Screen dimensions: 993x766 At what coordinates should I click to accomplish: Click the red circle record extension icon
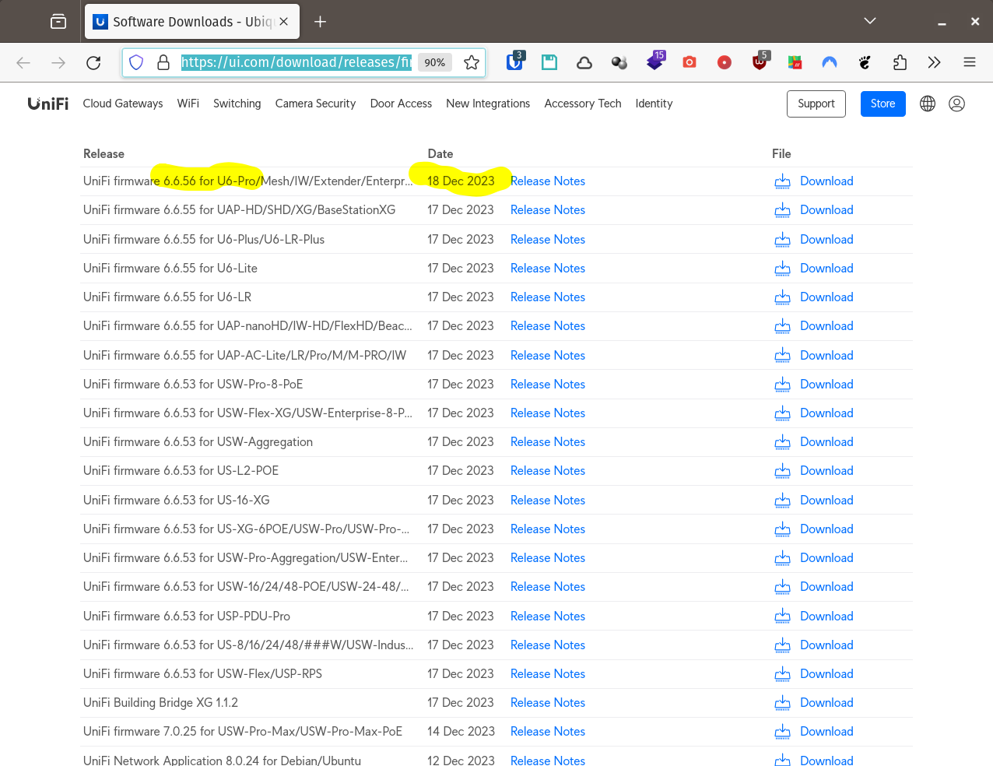coord(725,62)
